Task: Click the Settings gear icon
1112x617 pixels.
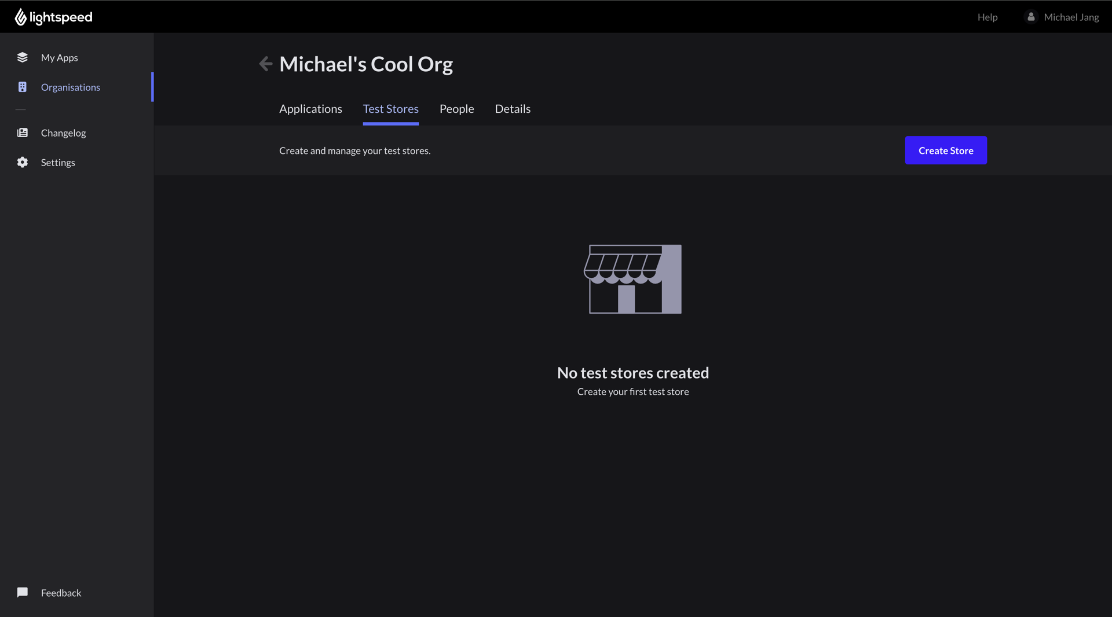Action: tap(22, 163)
